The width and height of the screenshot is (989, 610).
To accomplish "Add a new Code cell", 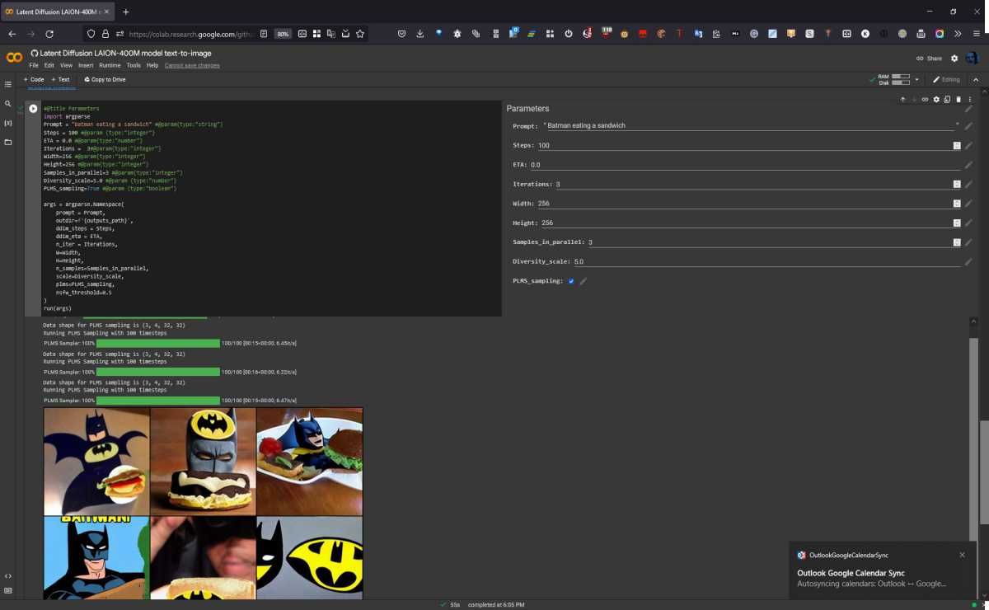I will (34, 79).
